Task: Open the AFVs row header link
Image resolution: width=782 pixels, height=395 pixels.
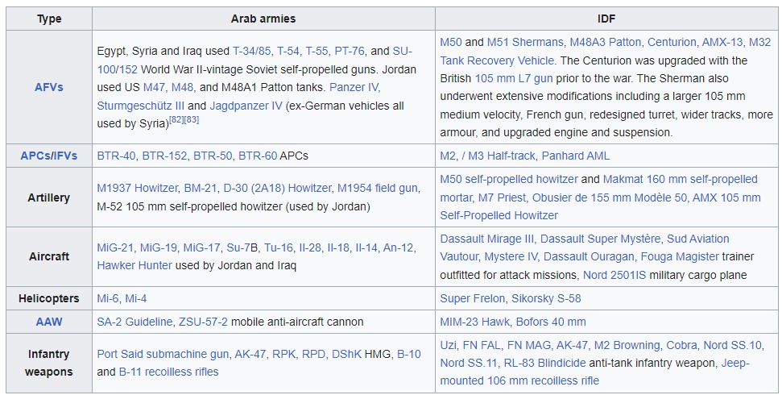Action: pos(49,87)
